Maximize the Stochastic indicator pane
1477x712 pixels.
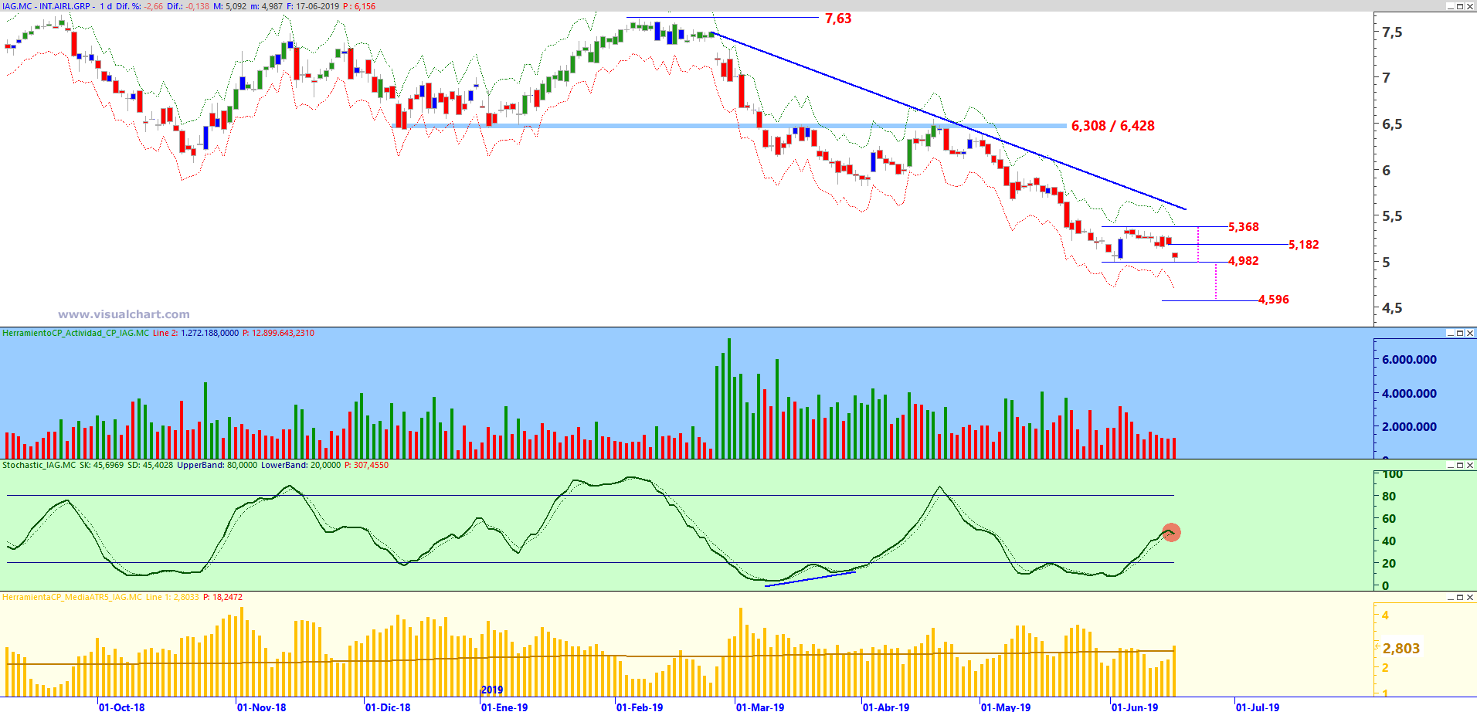click(1460, 465)
